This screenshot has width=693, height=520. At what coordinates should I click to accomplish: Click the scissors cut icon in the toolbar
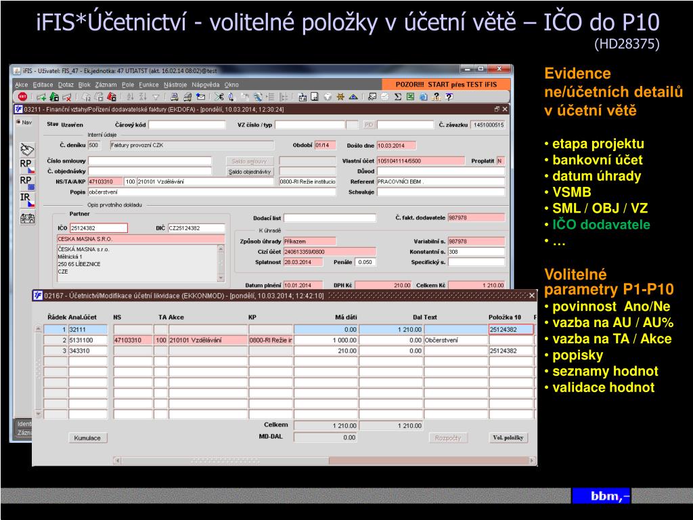click(x=219, y=97)
